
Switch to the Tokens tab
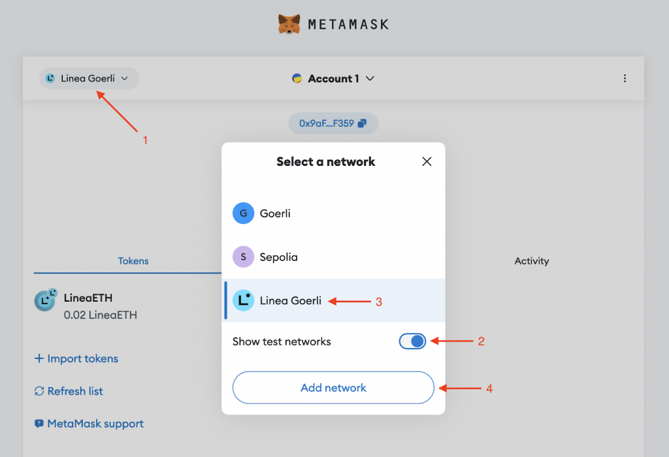pos(133,260)
